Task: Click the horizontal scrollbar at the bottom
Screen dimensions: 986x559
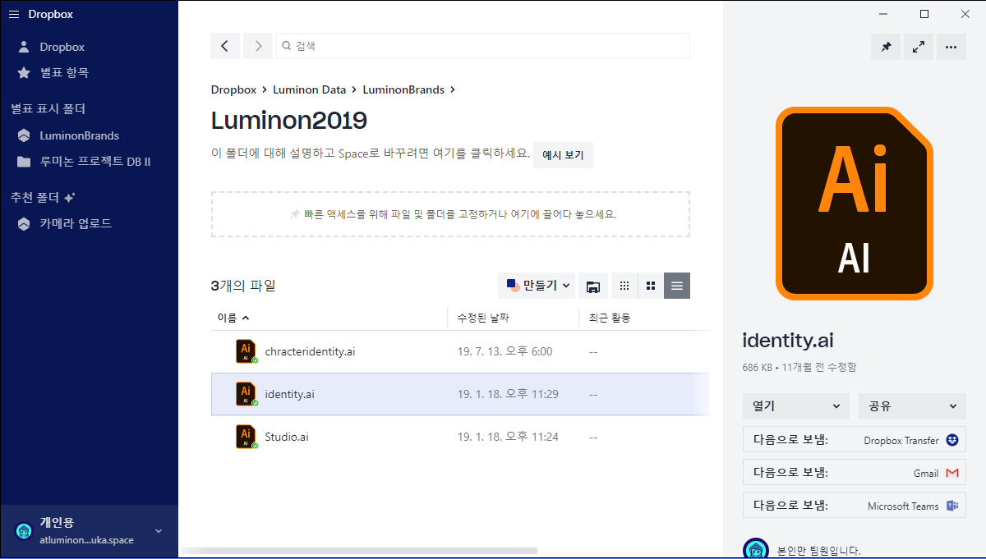Action: pos(358,551)
